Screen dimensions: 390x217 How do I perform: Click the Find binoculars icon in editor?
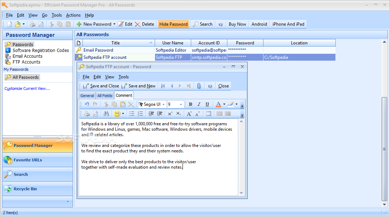[x=106, y=114]
